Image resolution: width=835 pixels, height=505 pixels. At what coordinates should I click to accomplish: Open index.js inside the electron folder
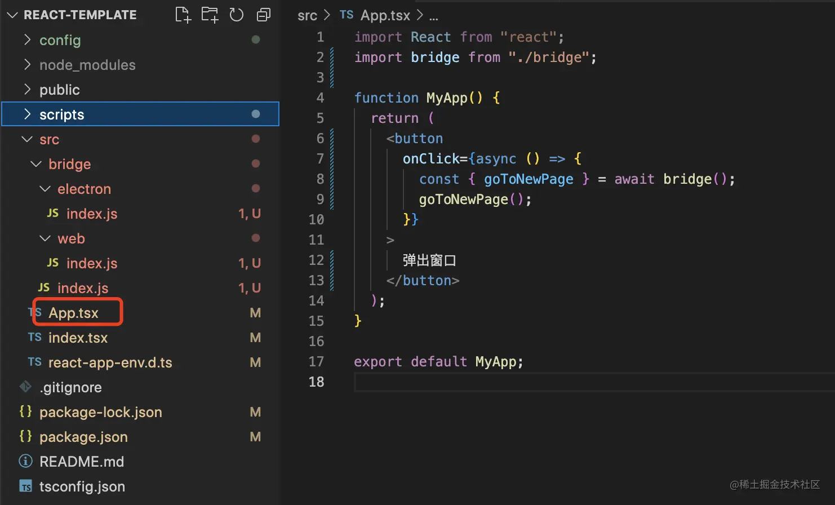pyautogui.click(x=92, y=214)
